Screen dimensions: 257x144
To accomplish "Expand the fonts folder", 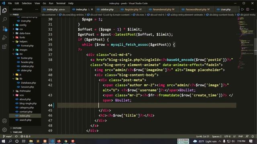I will tap(22, 37).
